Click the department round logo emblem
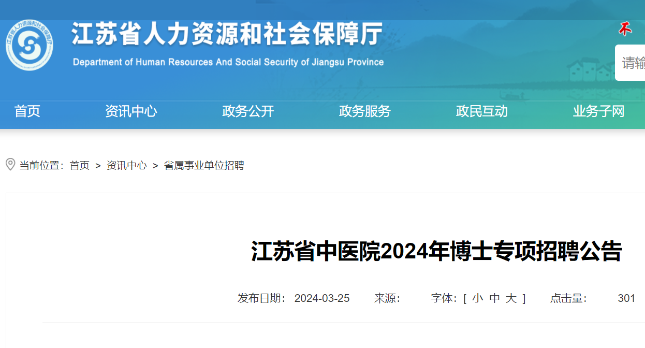Image resolution: width=645 pixels, height=348 pixels. 30,46
